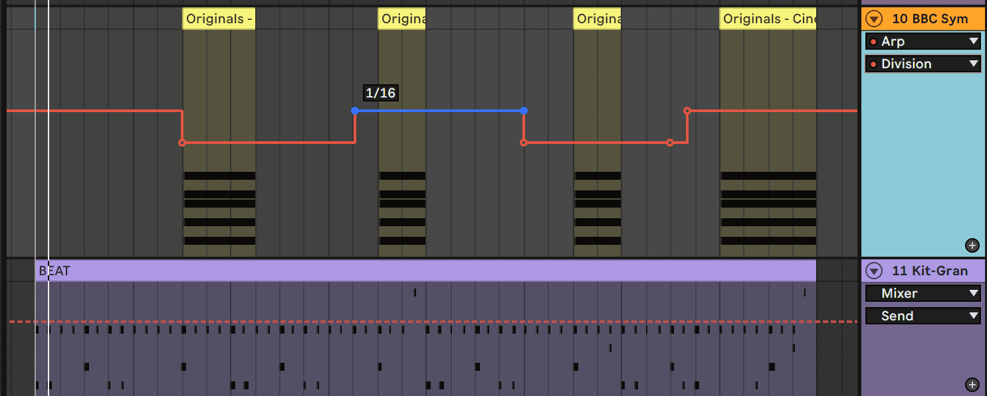Open the Mixer device chooser dropdown
The height and width of the screenshot is (396, 987).
coord(923,293)
